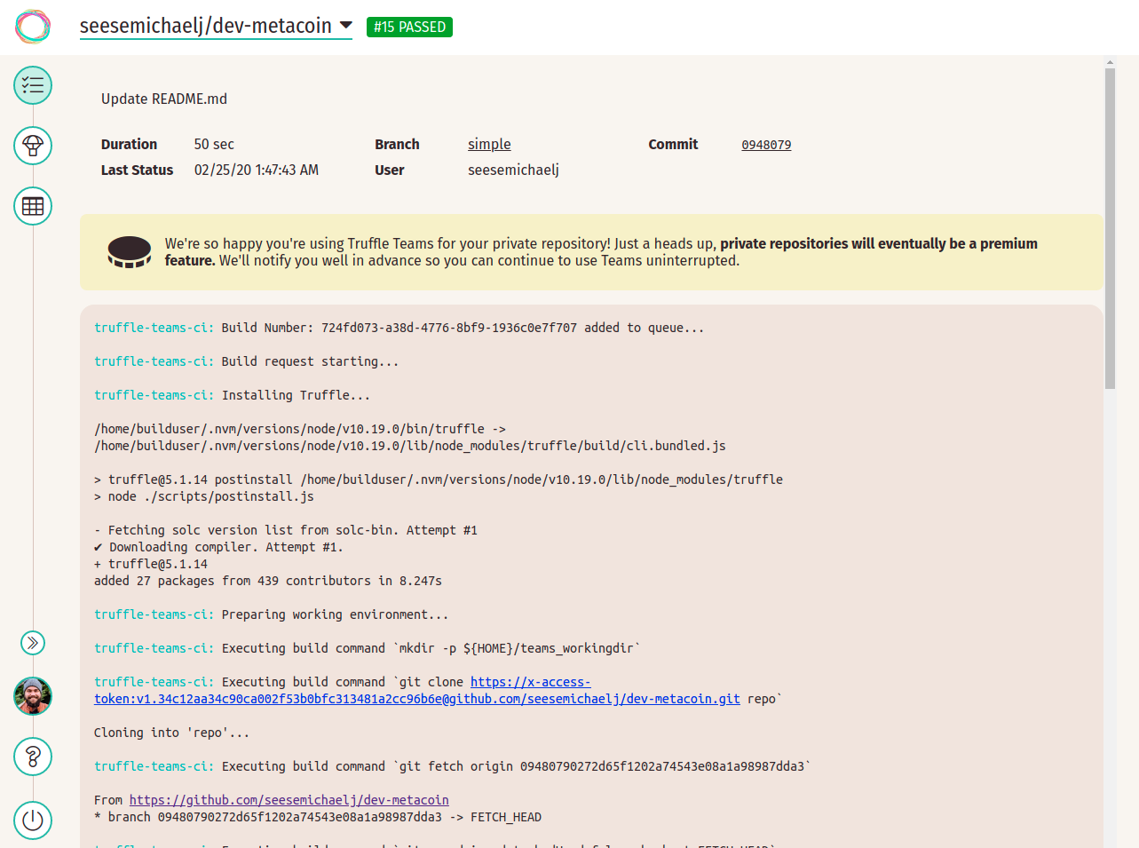Click the FETCH_HEAD branch log line

coord(318,817)
